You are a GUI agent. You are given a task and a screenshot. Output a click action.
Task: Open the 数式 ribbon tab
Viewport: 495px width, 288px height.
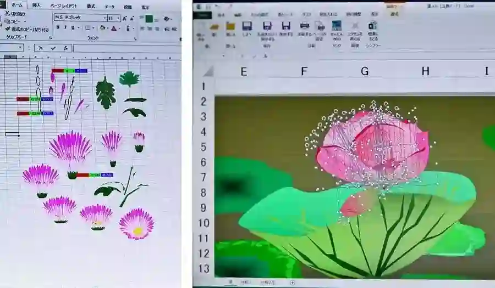[x=91, y=6]
